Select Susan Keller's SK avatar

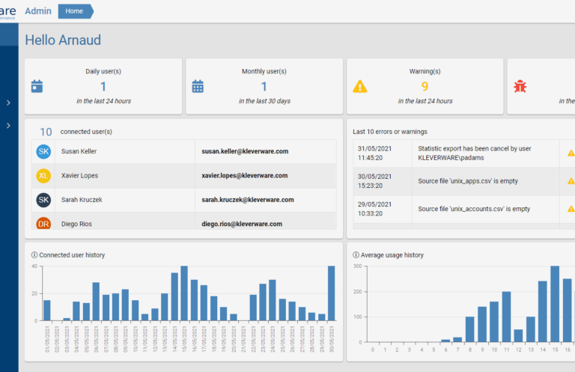pos(43,151)
